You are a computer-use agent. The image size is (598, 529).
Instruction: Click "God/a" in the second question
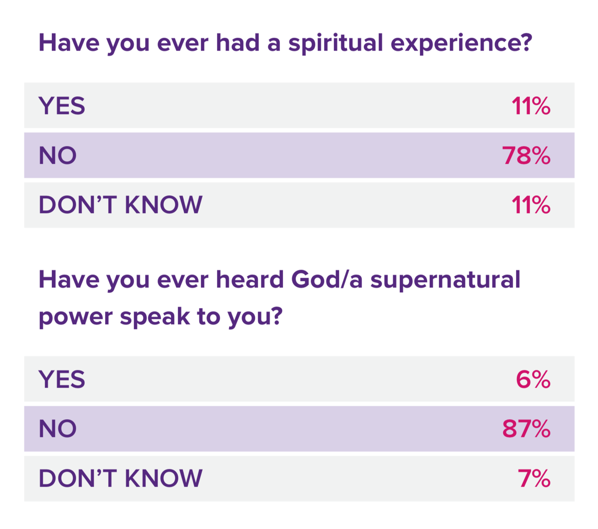pos(327,280)
